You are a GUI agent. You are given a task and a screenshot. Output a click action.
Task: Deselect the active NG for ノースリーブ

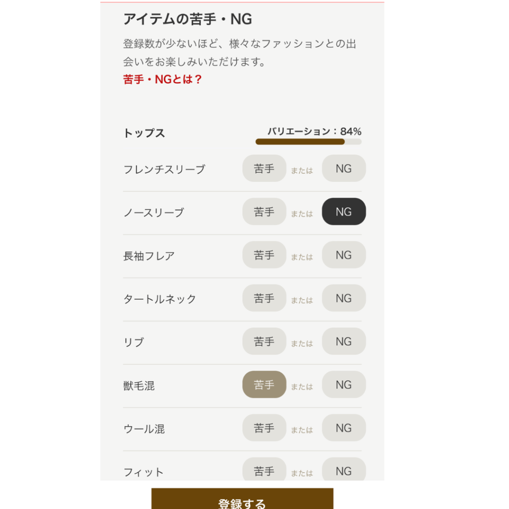343,212
